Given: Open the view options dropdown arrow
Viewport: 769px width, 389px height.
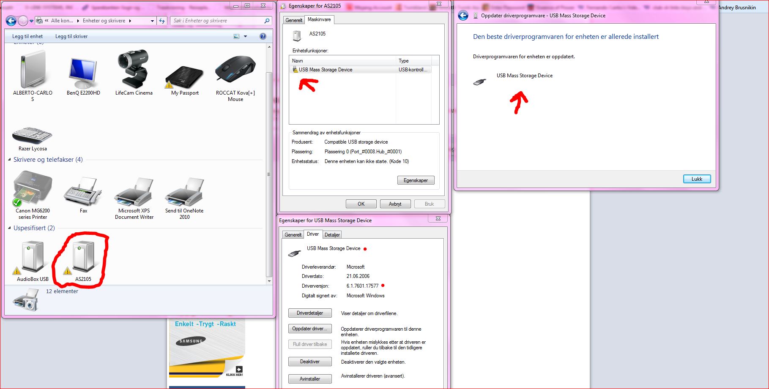Looking at the screenshot, I should point(245,36).
